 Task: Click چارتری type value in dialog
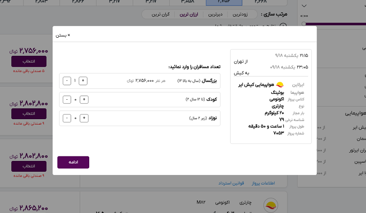[278, 106]
